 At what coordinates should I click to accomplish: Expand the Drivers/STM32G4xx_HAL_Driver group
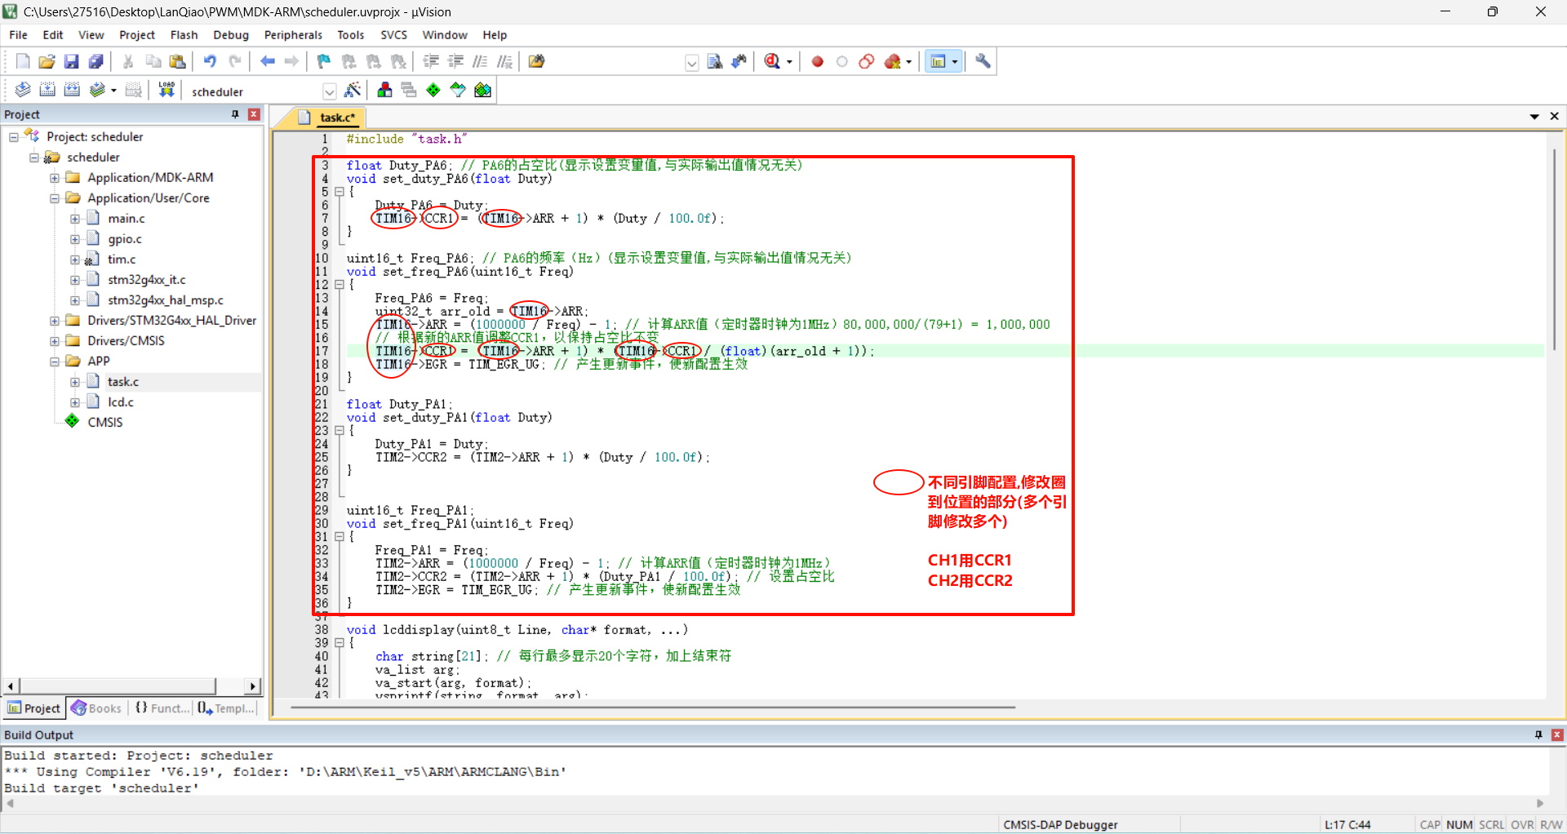(x=55, y=321)
